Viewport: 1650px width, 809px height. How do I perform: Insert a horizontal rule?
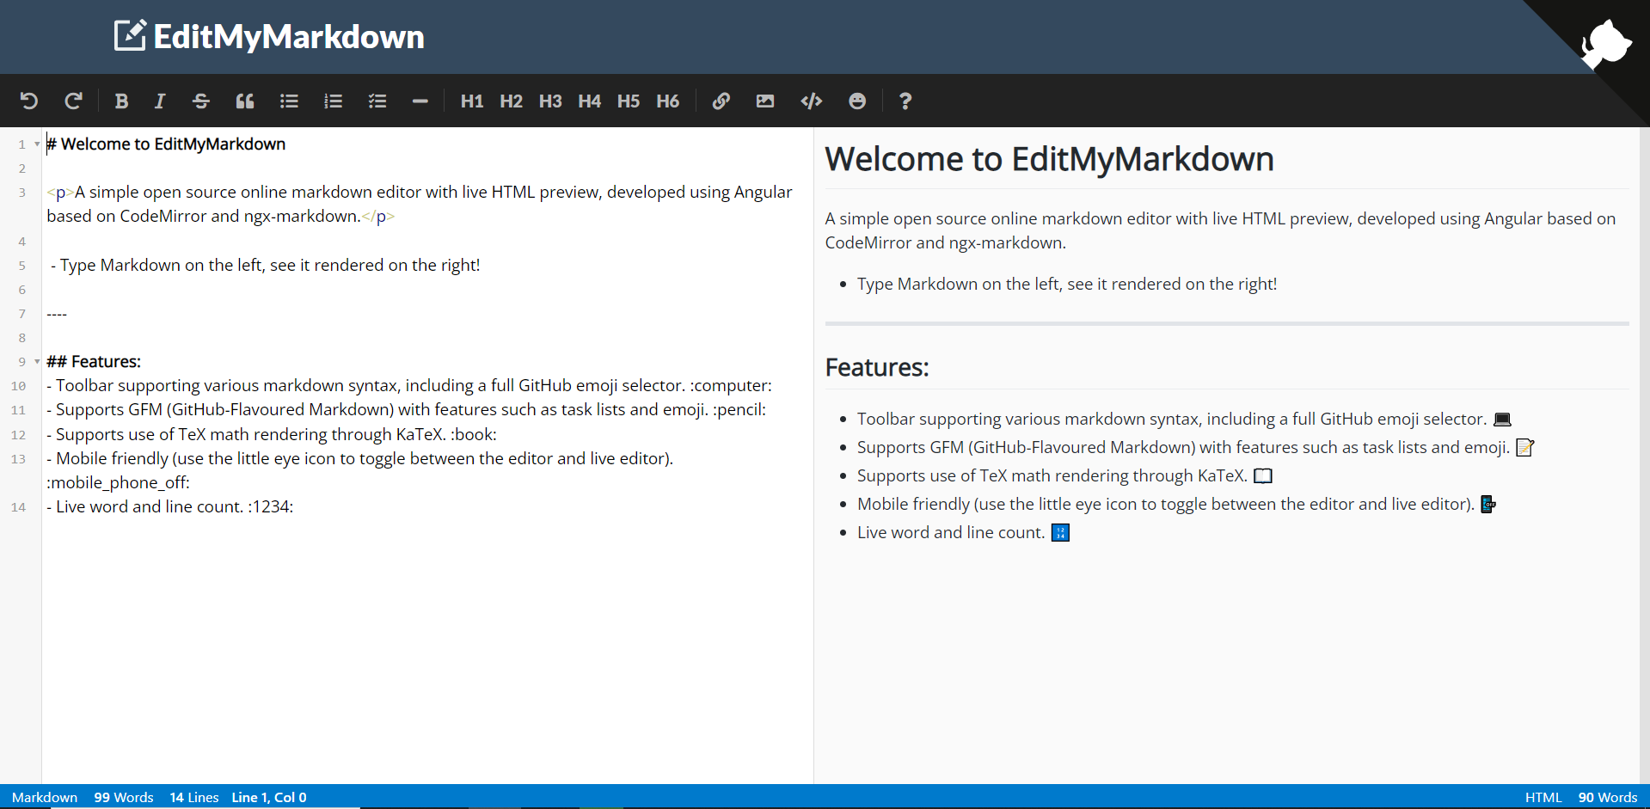(420, 101)
